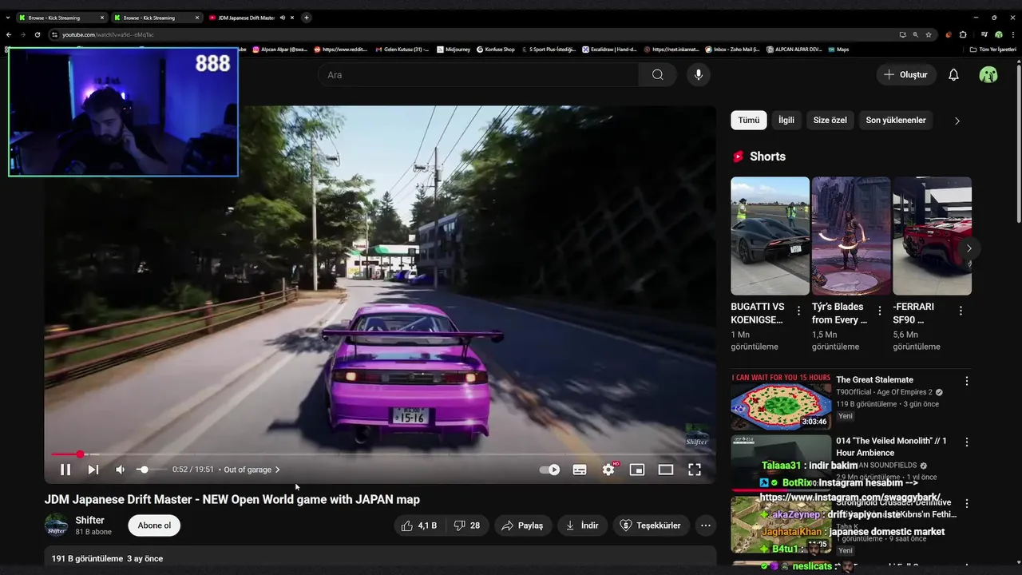Screen dimensions: 1022x575
Task: Open the Shifter channel avatar
Action: point(56,525)
